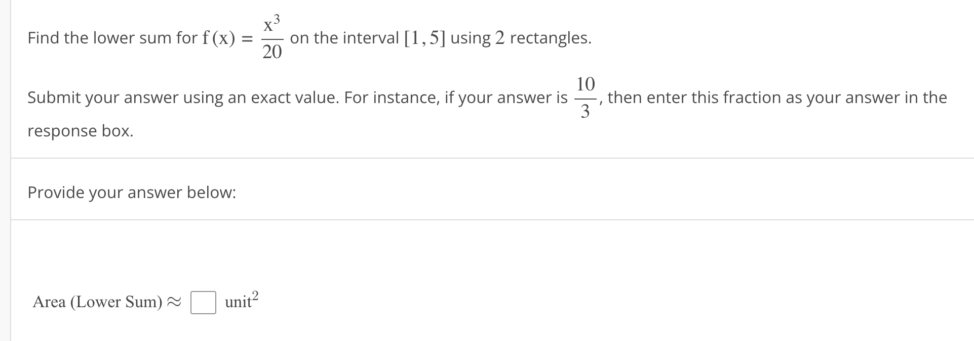974x341 pixels.
Task: Click the approximation symbol ≈
Action: 173,302
